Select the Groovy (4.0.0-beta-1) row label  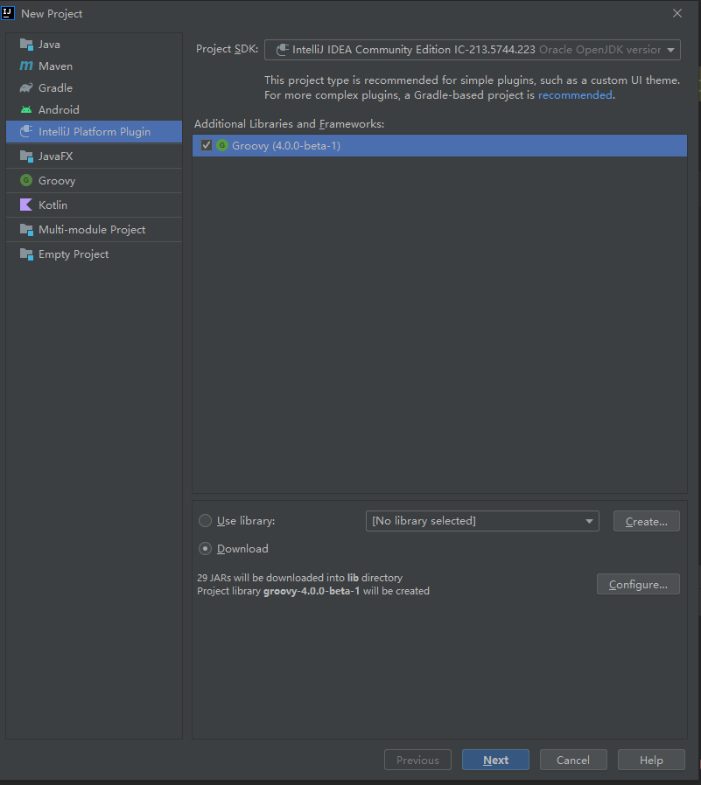click(x=286, y=146)
